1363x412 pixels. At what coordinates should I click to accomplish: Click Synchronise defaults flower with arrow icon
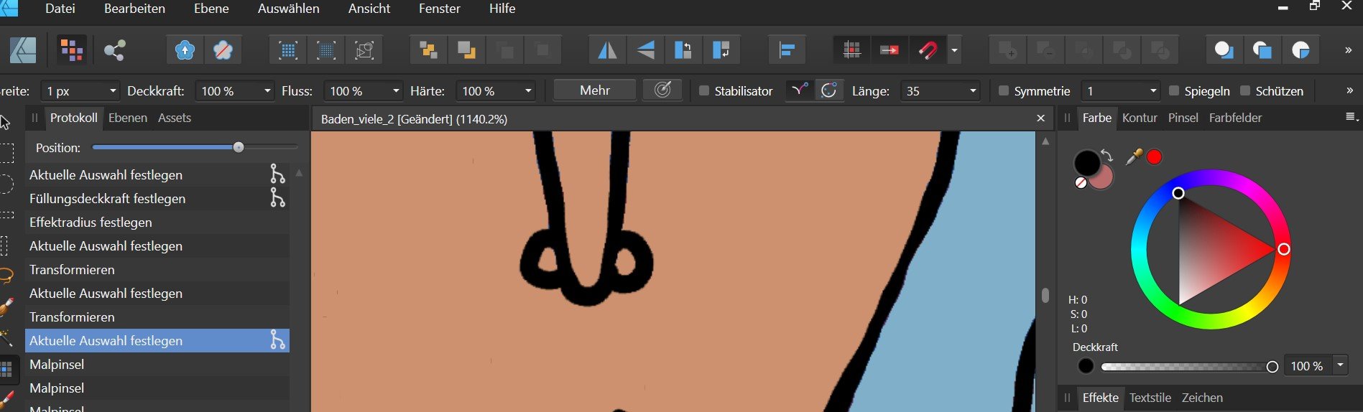(185, 50)
